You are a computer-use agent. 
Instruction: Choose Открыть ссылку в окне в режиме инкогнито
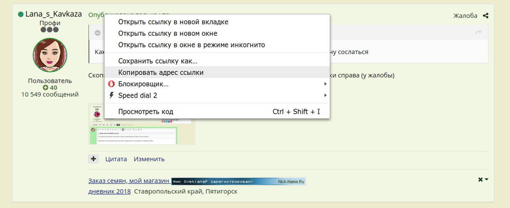[x=191, y=45]
